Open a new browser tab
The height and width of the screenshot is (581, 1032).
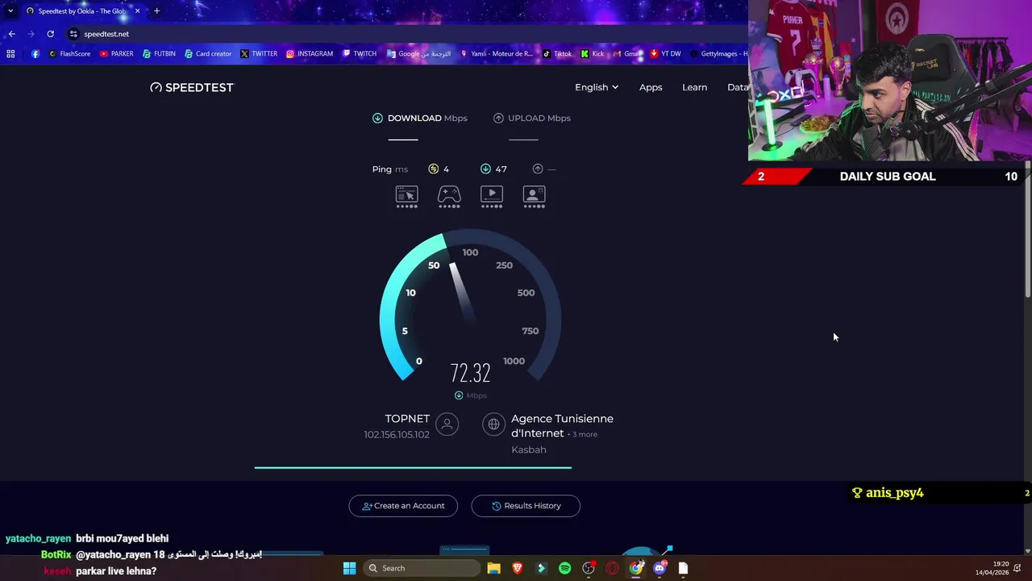coord(156,11)
